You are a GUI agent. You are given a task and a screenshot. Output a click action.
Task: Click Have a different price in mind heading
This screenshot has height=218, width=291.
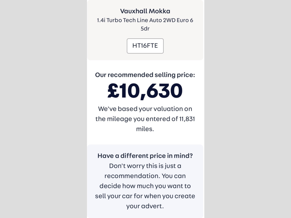(x=145, y=156)
